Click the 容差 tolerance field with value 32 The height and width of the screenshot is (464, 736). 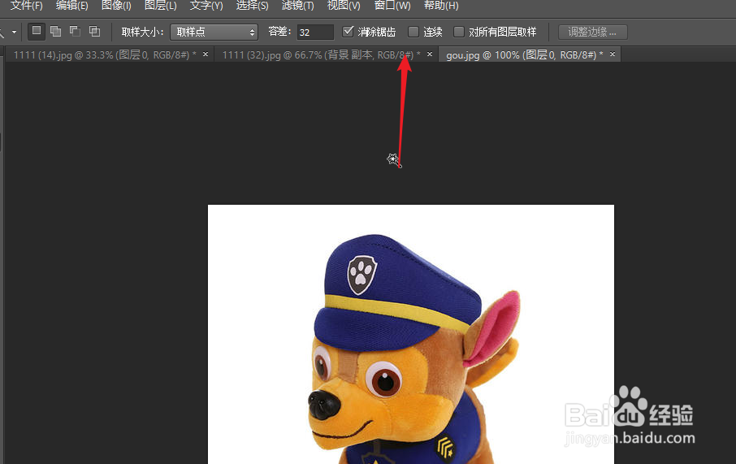(315, 32)
